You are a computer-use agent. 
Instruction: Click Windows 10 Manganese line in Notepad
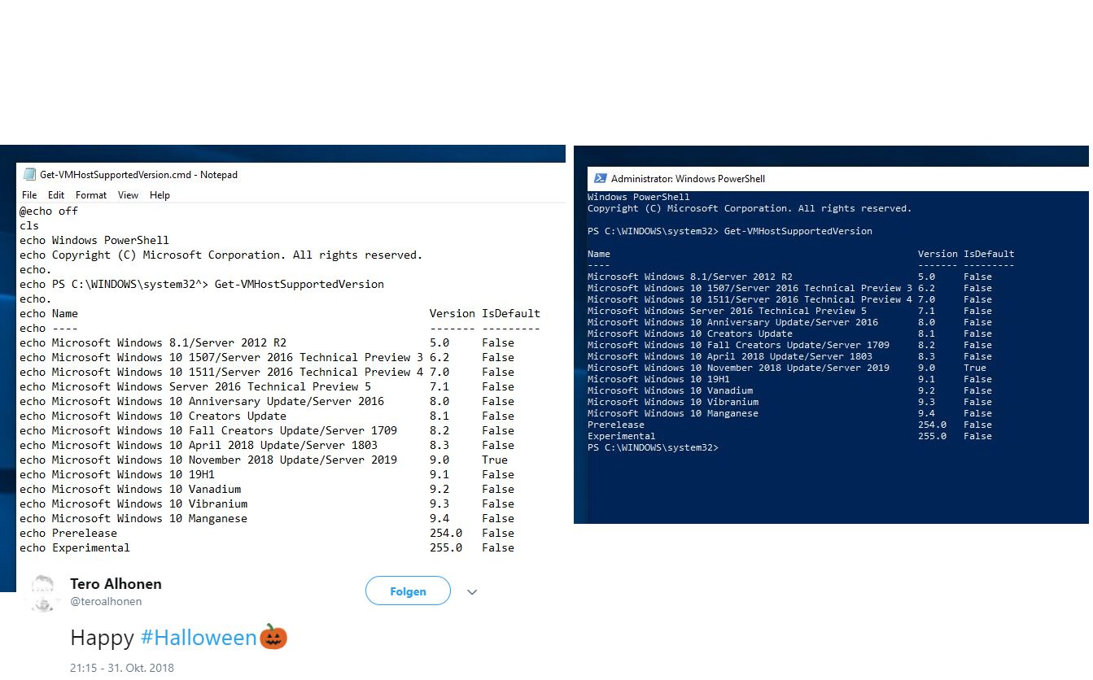[267, 518]
